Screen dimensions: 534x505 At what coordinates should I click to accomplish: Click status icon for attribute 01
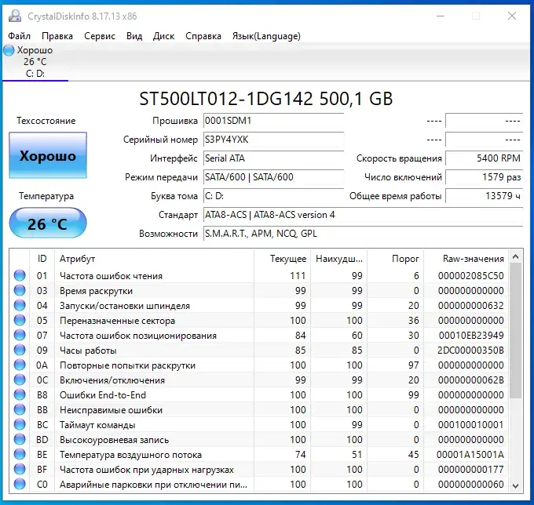[20, 275]
